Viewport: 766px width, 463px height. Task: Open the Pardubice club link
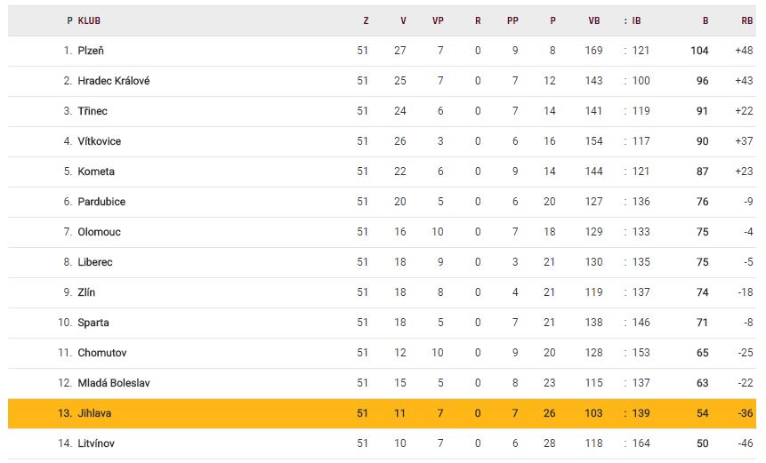coord(101,202)
